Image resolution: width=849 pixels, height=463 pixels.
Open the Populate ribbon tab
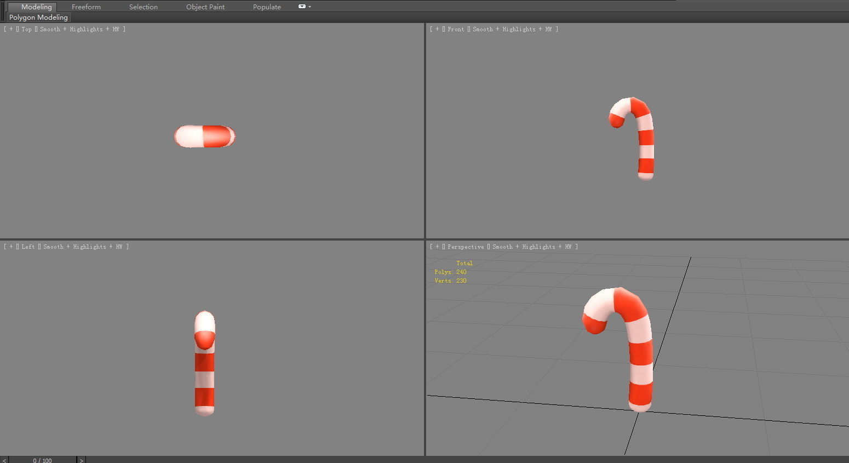[266, 7]
